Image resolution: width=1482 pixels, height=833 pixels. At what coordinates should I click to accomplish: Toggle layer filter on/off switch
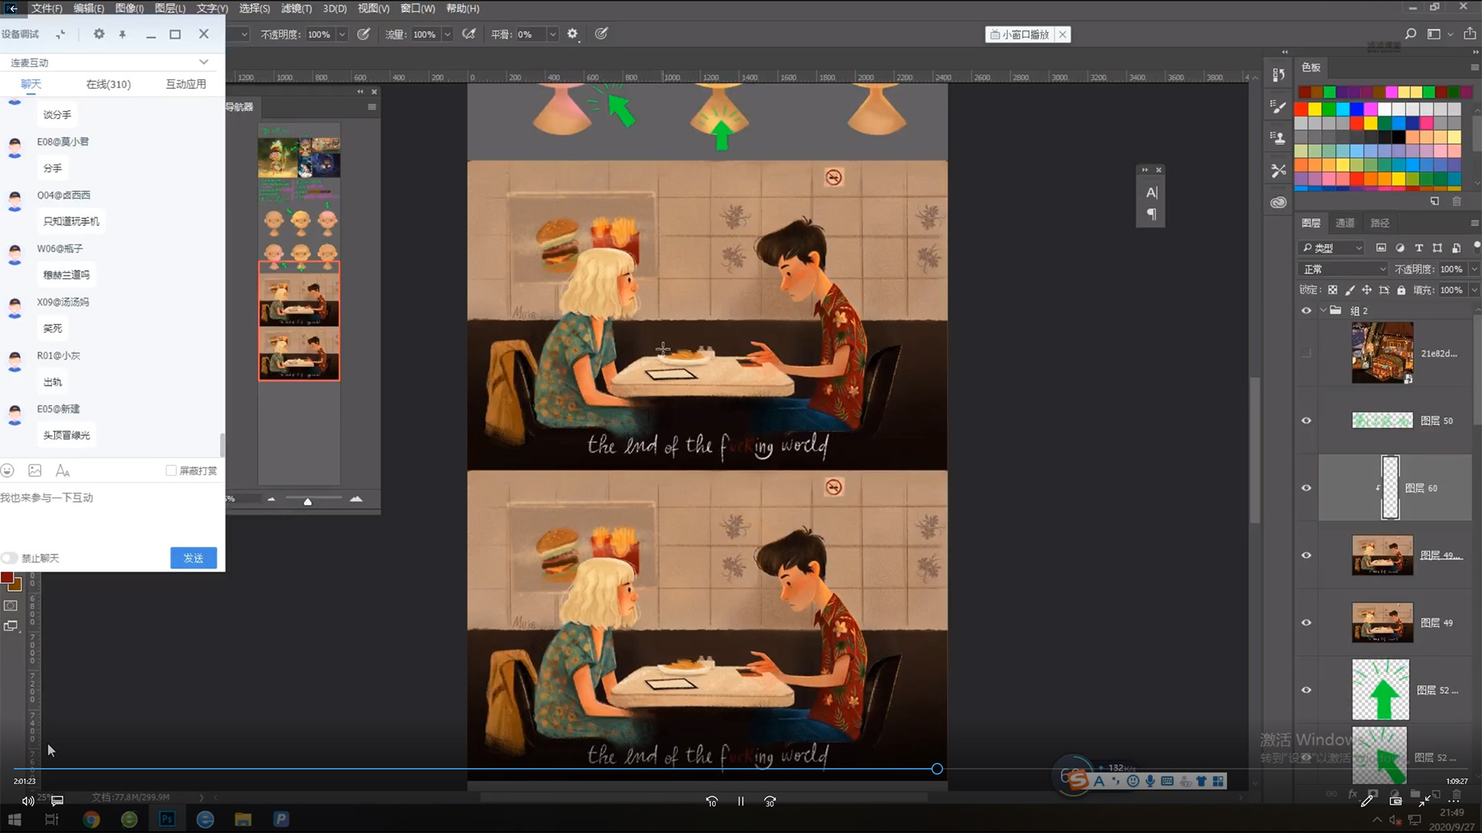pyautogui.click(x=1477, y=246)
